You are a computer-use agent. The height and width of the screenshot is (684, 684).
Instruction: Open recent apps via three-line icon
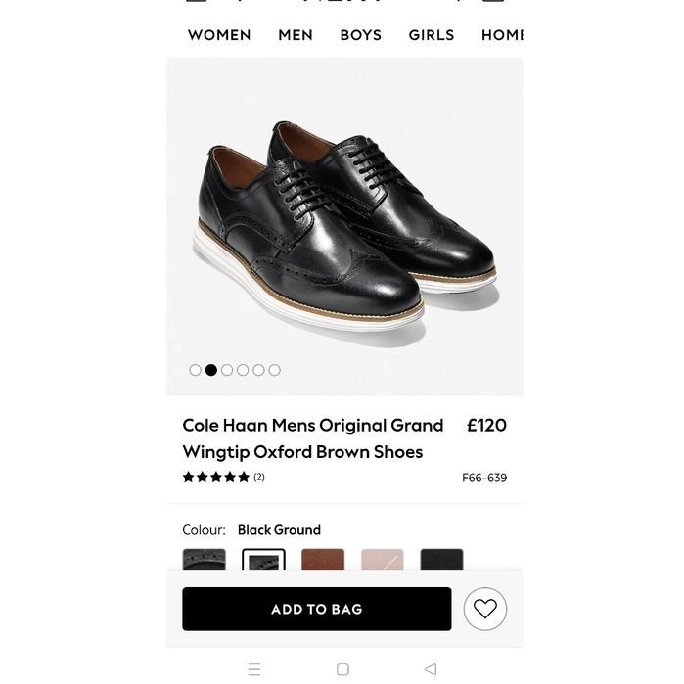coord(254,669)
